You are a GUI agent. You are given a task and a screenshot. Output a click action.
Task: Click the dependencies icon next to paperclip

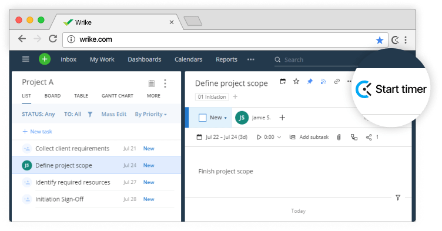pos(354,137)
